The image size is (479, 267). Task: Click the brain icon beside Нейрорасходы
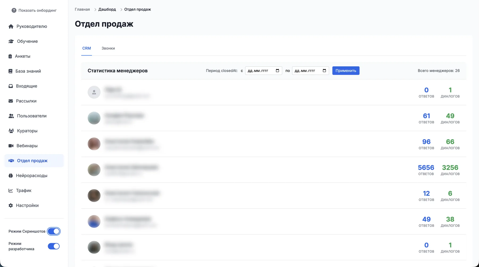[x=11, y=175]
